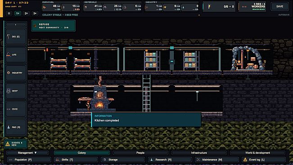Click the 'DAY 1 · 07:23' clock text

(17, 3)
